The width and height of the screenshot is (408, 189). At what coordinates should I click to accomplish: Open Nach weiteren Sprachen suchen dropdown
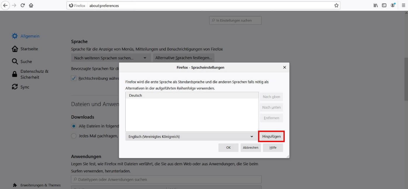(111, 58)
